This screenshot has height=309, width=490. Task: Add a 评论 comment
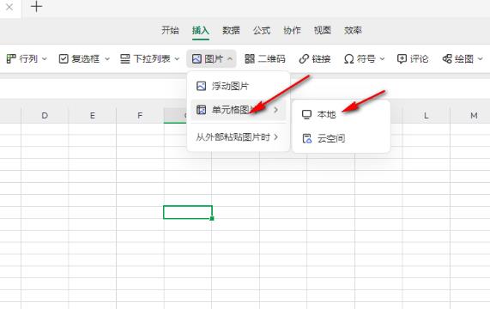click(x=413, y=58)
